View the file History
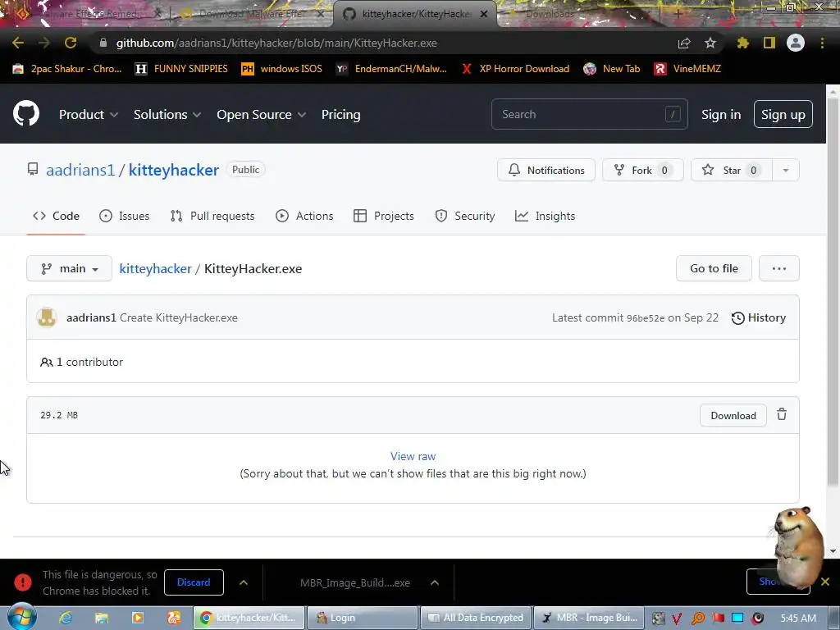This screenshot has width=840, height=630. pyautogui.click(x=759, y=317)
